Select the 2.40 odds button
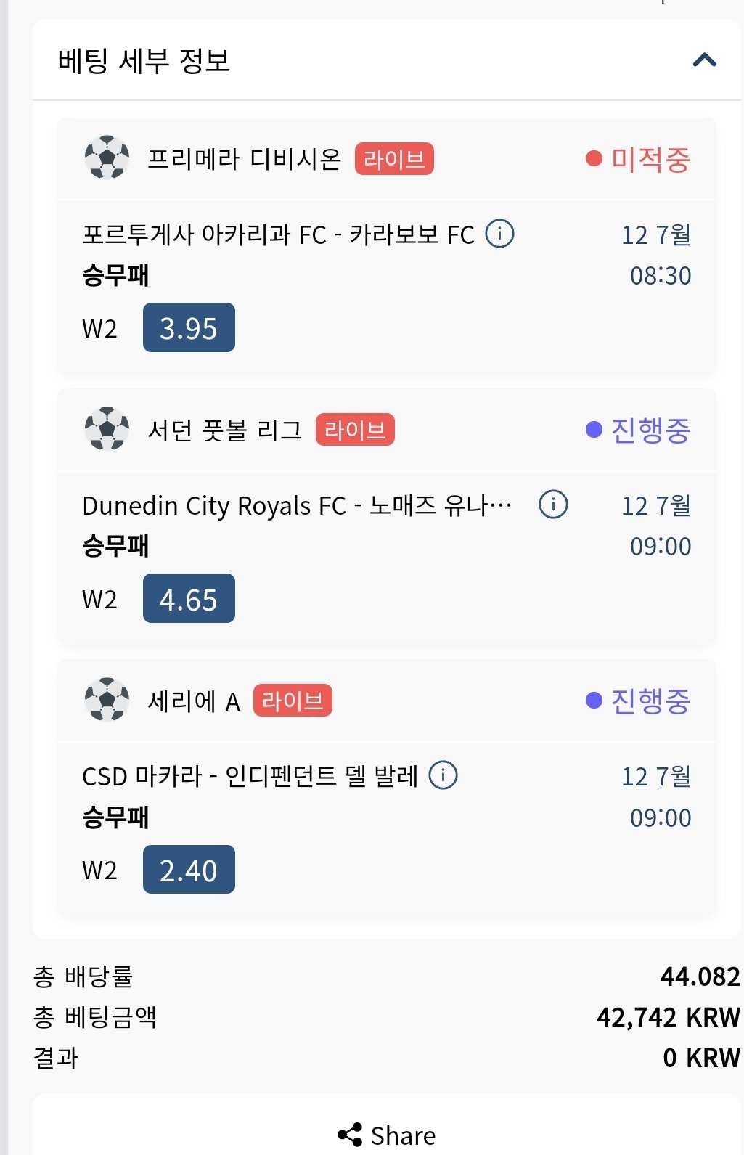This screenshot has height=1155, width=744. coord(189,869)
